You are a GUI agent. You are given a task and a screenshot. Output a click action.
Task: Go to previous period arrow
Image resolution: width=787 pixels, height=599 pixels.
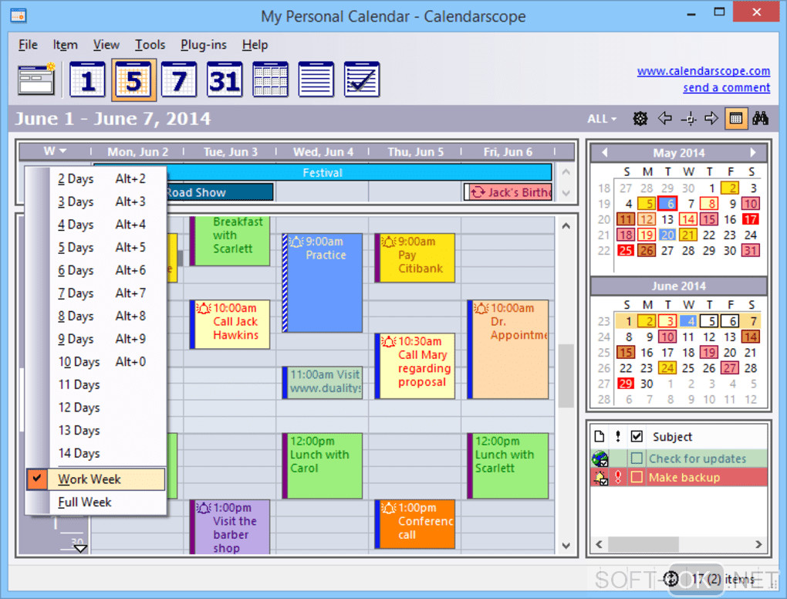[x=664, y=119]
